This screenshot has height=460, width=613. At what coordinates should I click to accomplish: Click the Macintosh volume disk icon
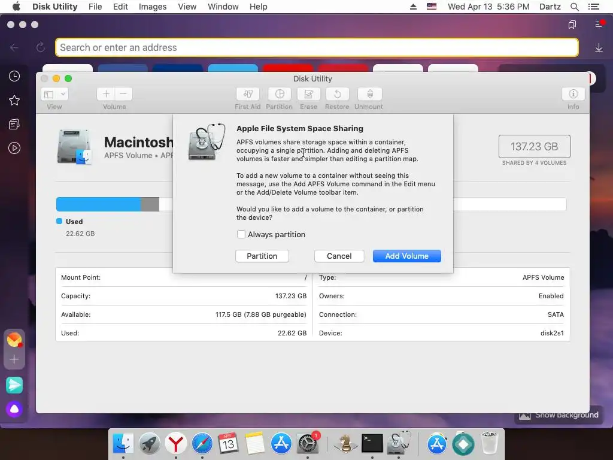click(74, 147)
